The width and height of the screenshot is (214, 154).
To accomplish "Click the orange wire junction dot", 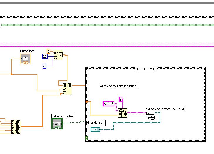I will [12, 74].
